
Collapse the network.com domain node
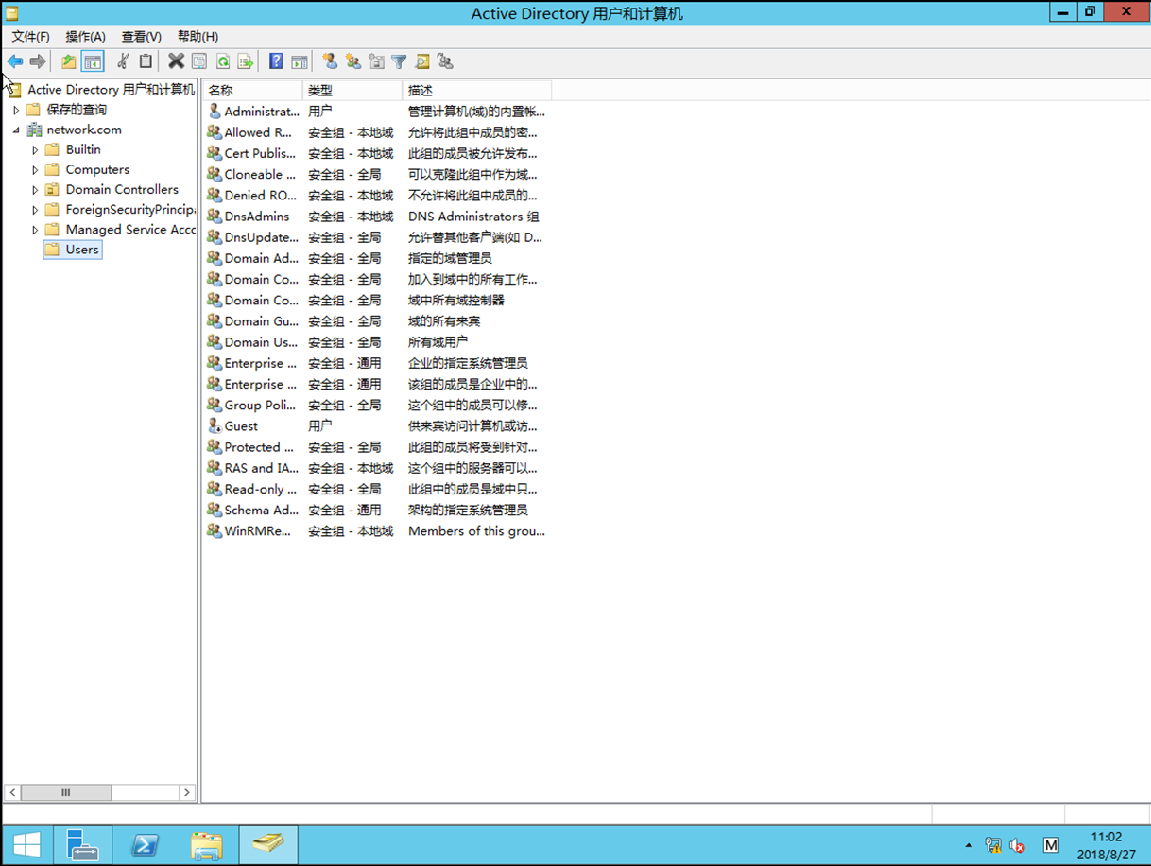16,130
